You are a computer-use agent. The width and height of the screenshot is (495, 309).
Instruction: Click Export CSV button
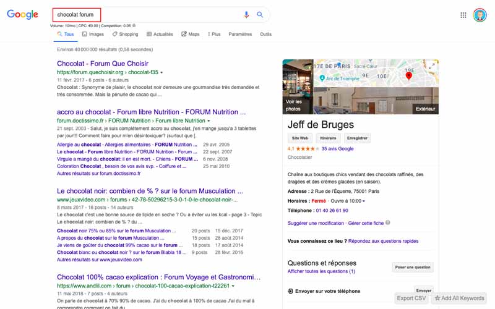point(411,298)
